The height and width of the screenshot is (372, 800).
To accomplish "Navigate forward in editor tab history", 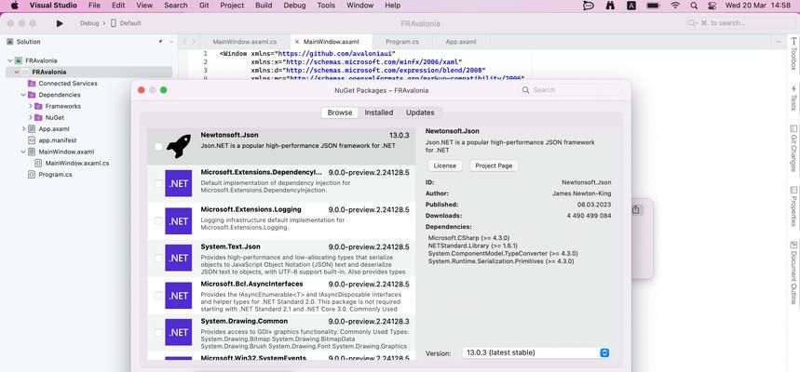I will [194, 42].
